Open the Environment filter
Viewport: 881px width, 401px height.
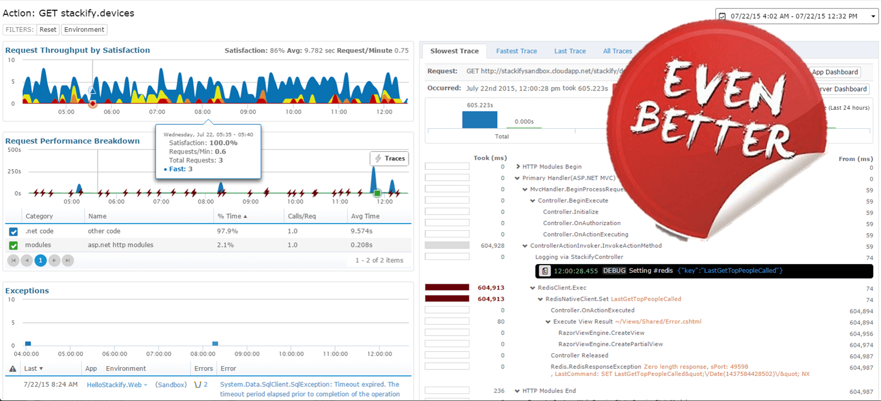click(84, 29)
